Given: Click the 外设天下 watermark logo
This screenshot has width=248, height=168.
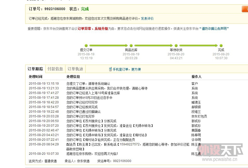Looking at the screenshot, I should point(220,151).
